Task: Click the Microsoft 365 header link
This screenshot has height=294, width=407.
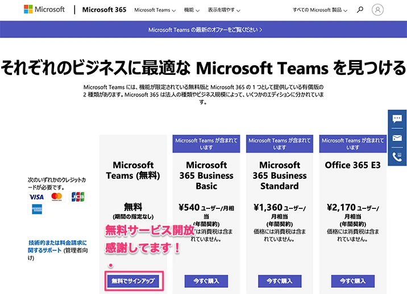Action: (104, 10)
